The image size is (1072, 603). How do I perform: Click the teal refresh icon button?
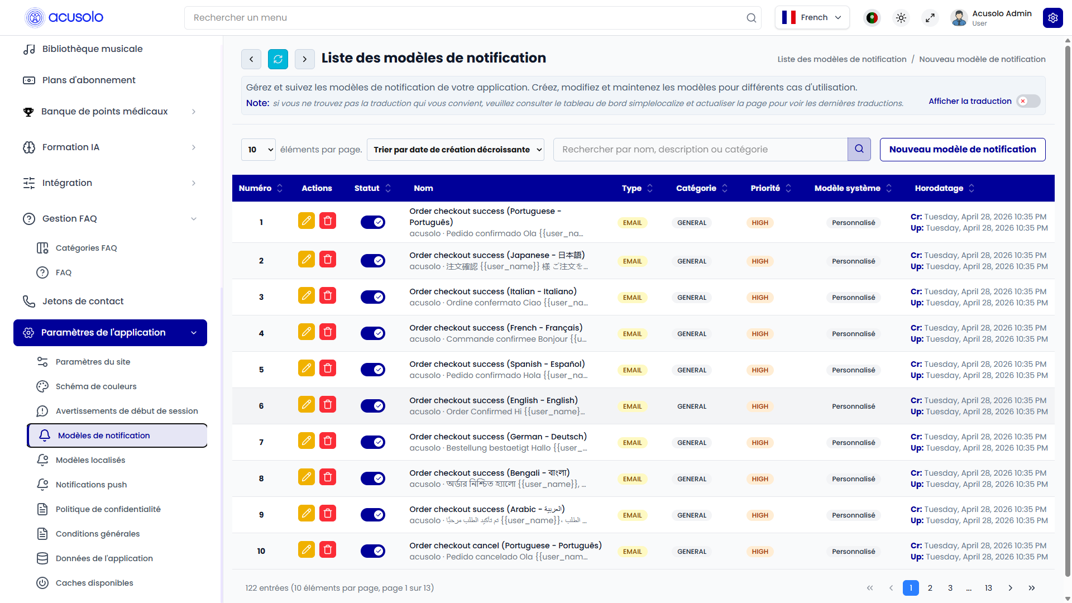(277, 59)
